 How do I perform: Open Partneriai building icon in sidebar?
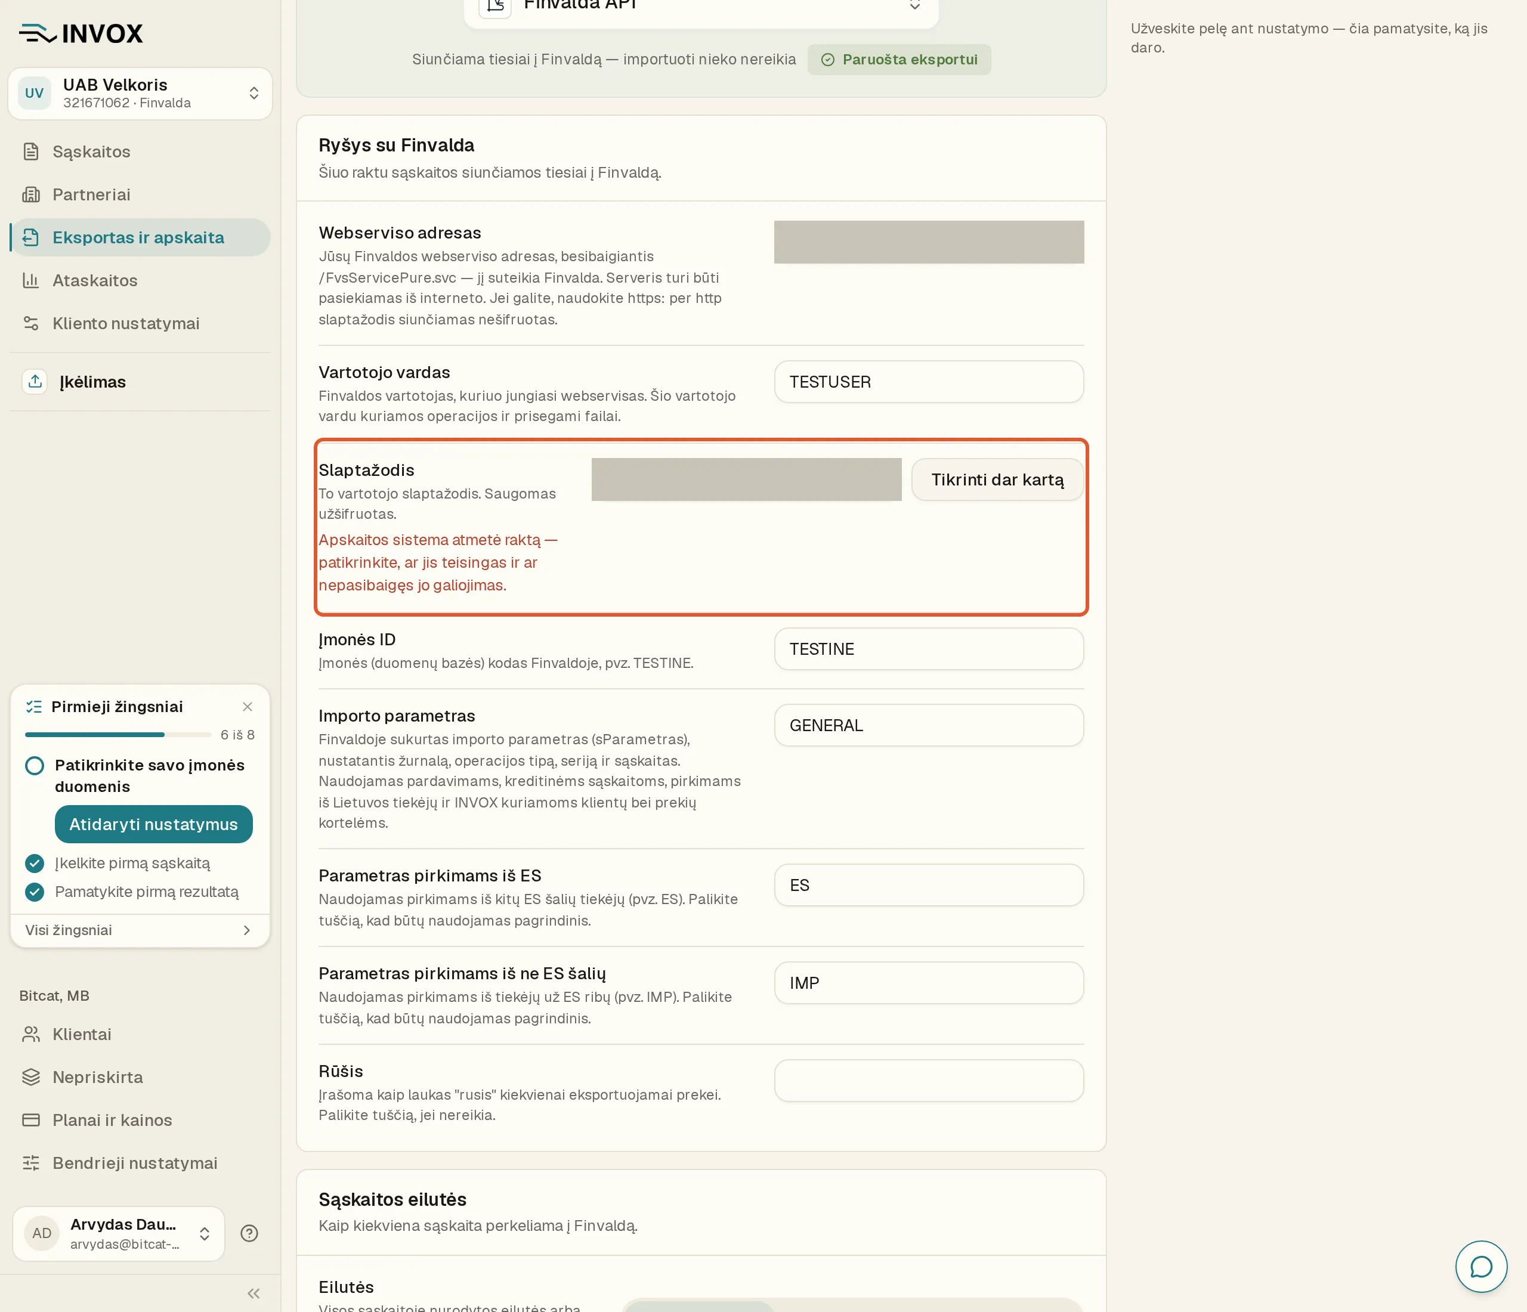tap(30, 194)
